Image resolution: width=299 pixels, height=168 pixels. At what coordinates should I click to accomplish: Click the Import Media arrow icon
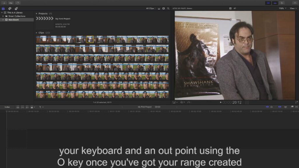pos(4,3)
